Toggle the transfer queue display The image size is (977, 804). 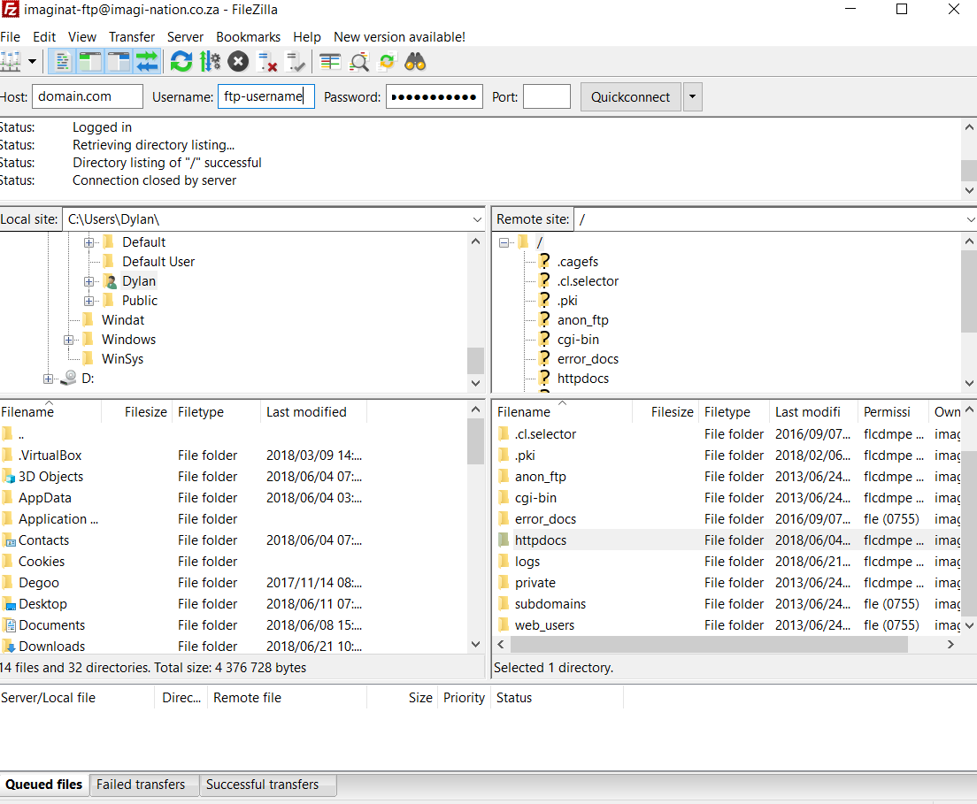pos(147,62)
